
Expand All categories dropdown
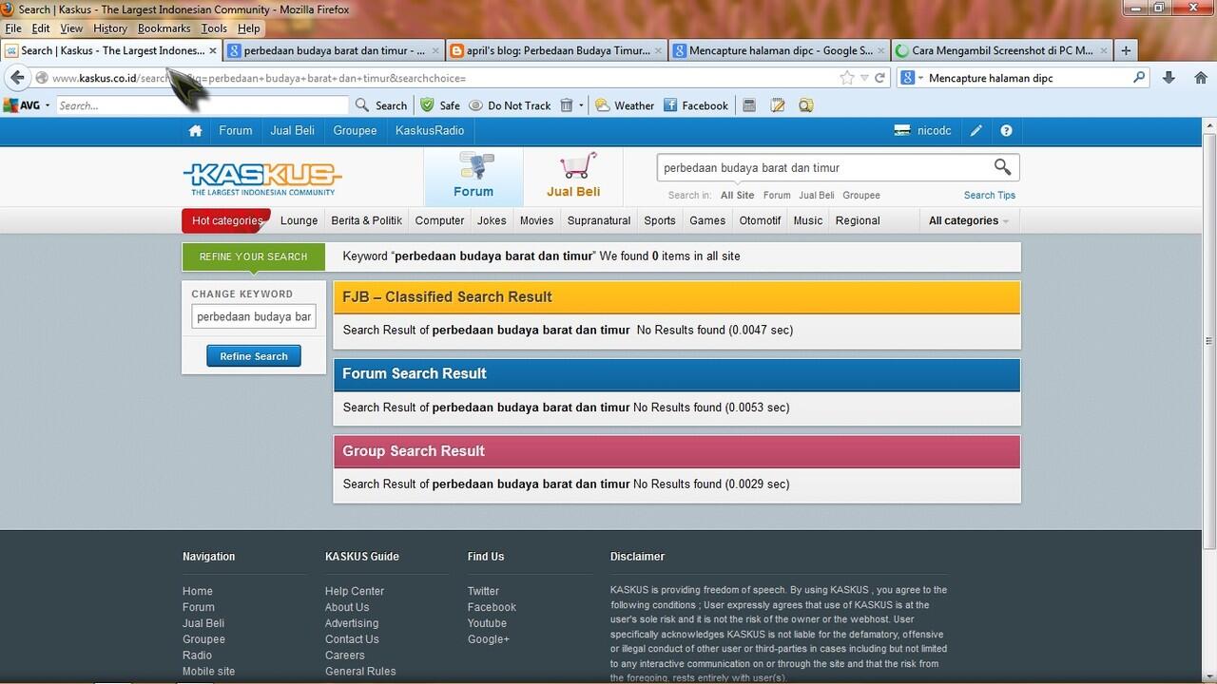968,220
